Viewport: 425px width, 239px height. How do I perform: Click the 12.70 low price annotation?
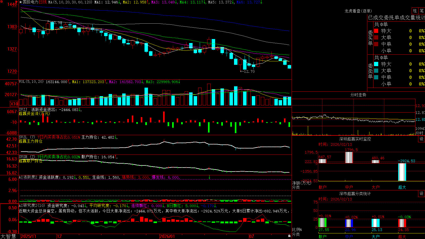247,71
